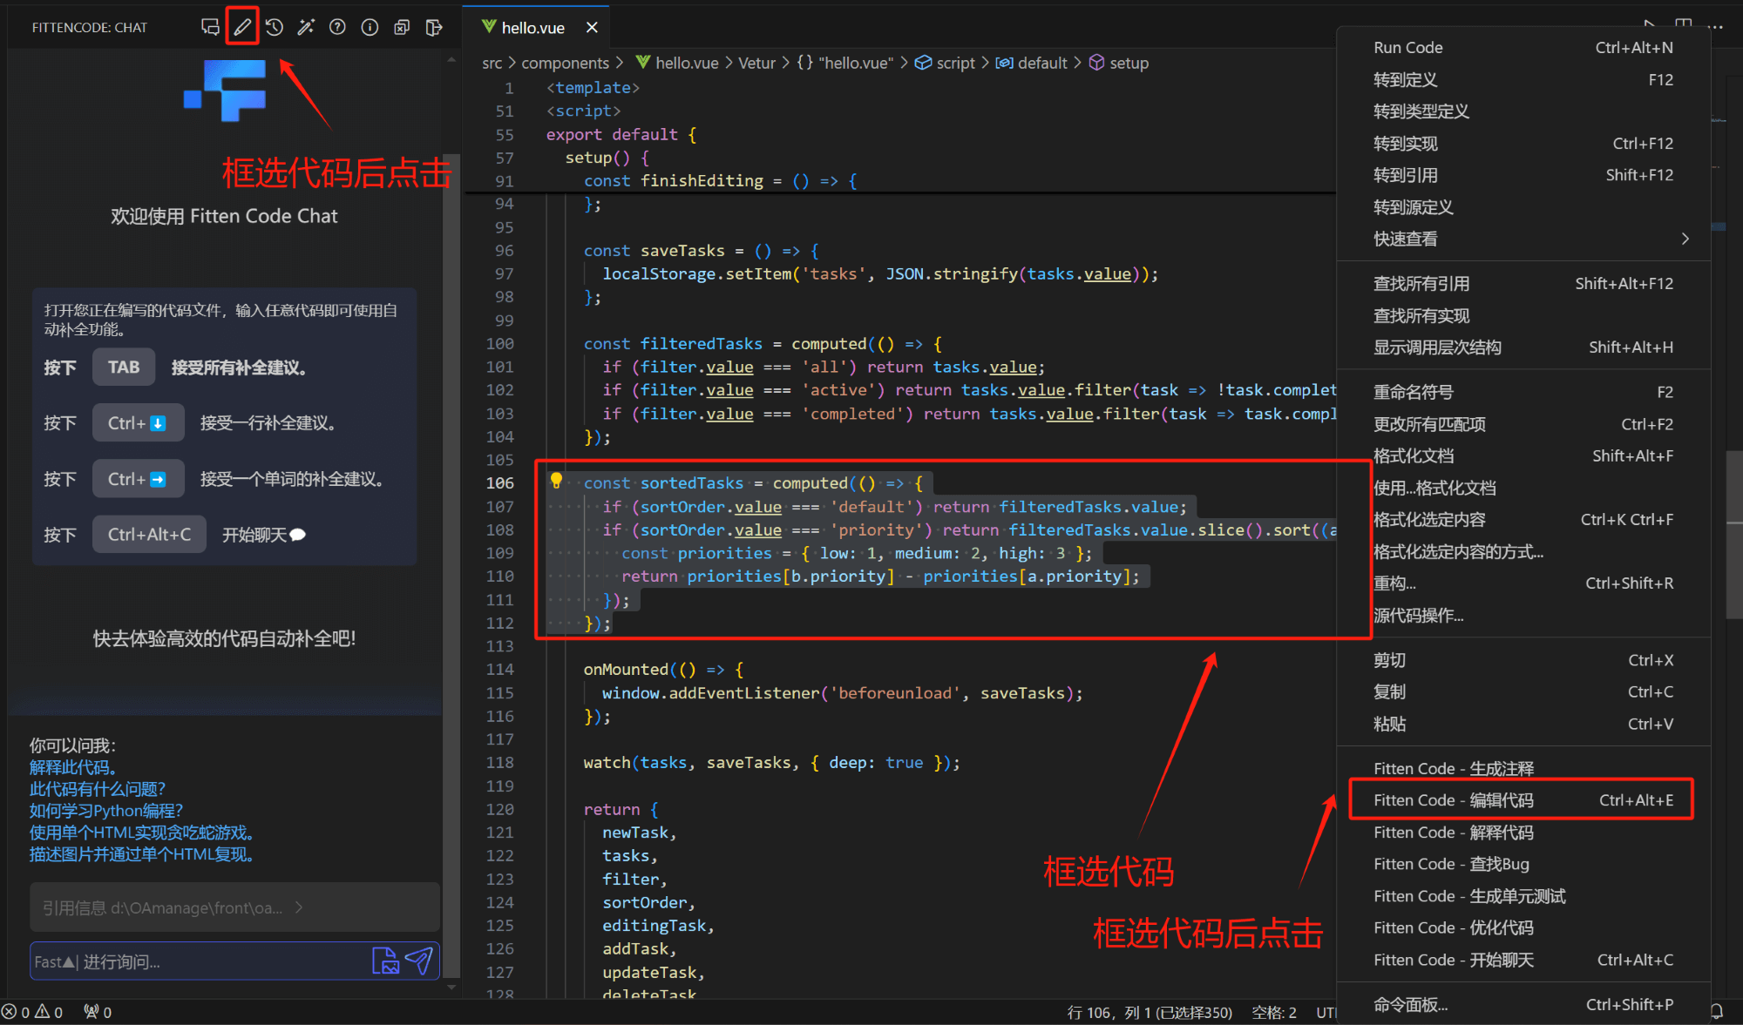Open the pencil edit-code icon
The image size is (1743, 1025).
point(242,27)
